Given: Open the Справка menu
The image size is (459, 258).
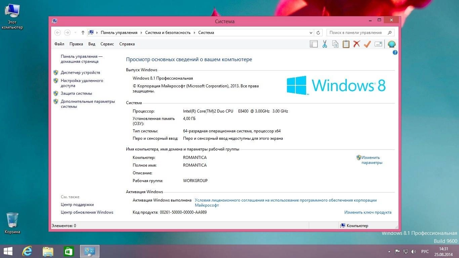Looking at the screenshot, I should (x=127, y=44).
